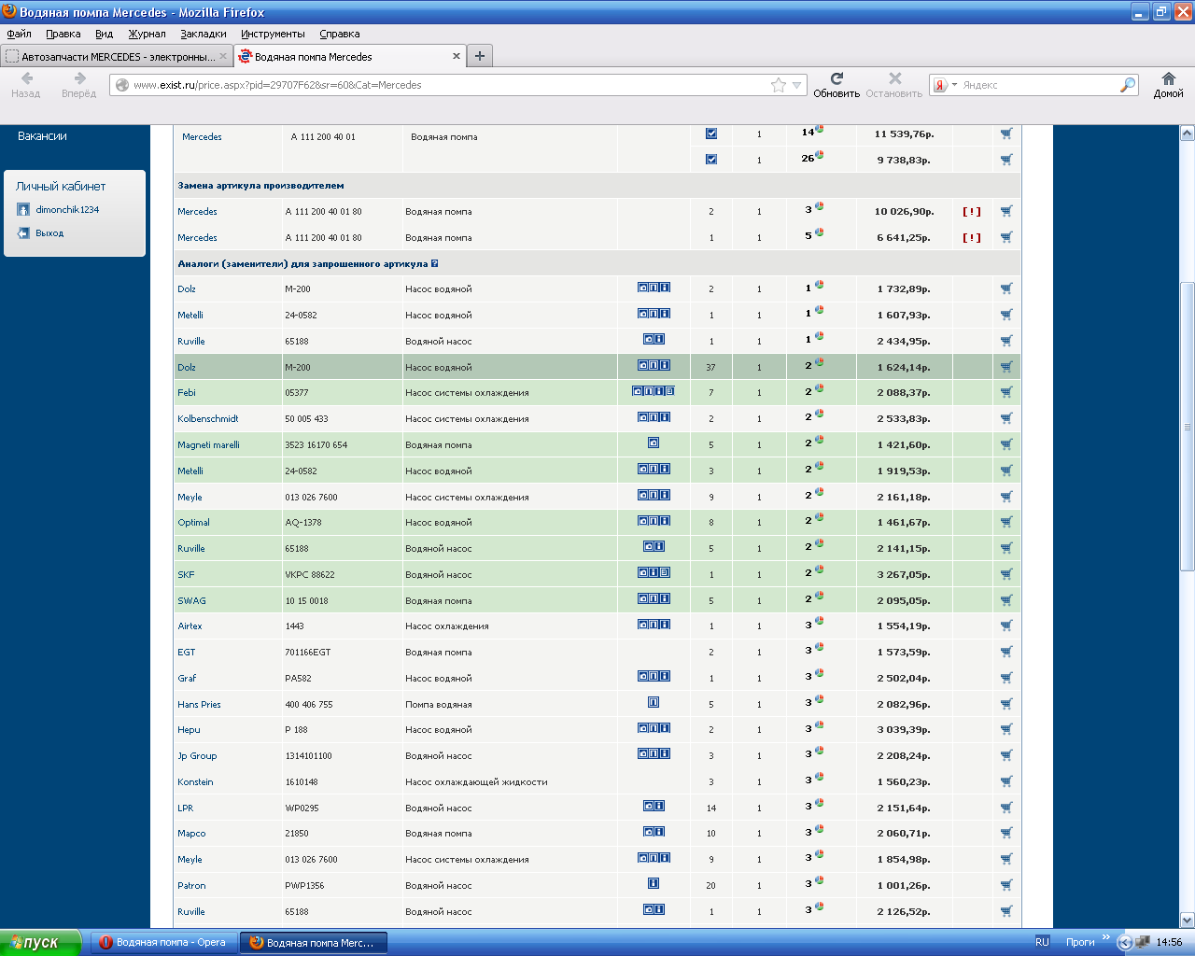The width and height of the screenshot is (1195, 956).
Task: Go back with the Назад button
Action: click(26, 85)
